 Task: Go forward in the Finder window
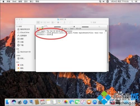(21, 22)
